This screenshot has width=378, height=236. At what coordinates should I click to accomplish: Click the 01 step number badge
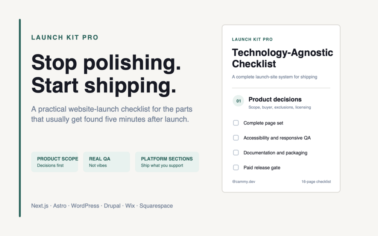pyautogui.click(x=238, y=101)
